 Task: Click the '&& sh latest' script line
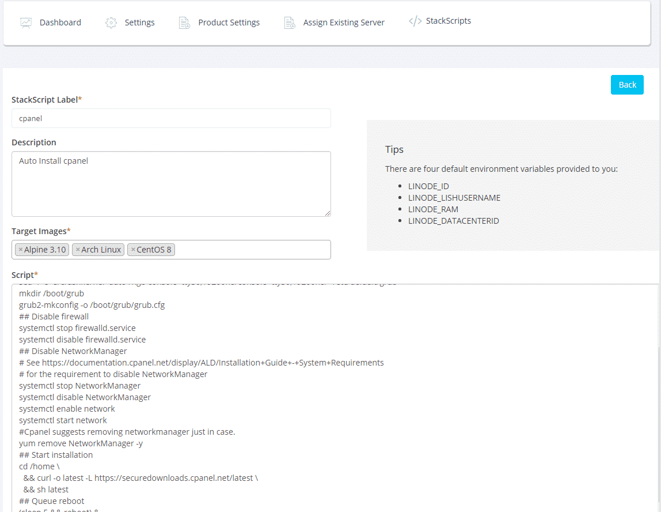tap(46, 490)
